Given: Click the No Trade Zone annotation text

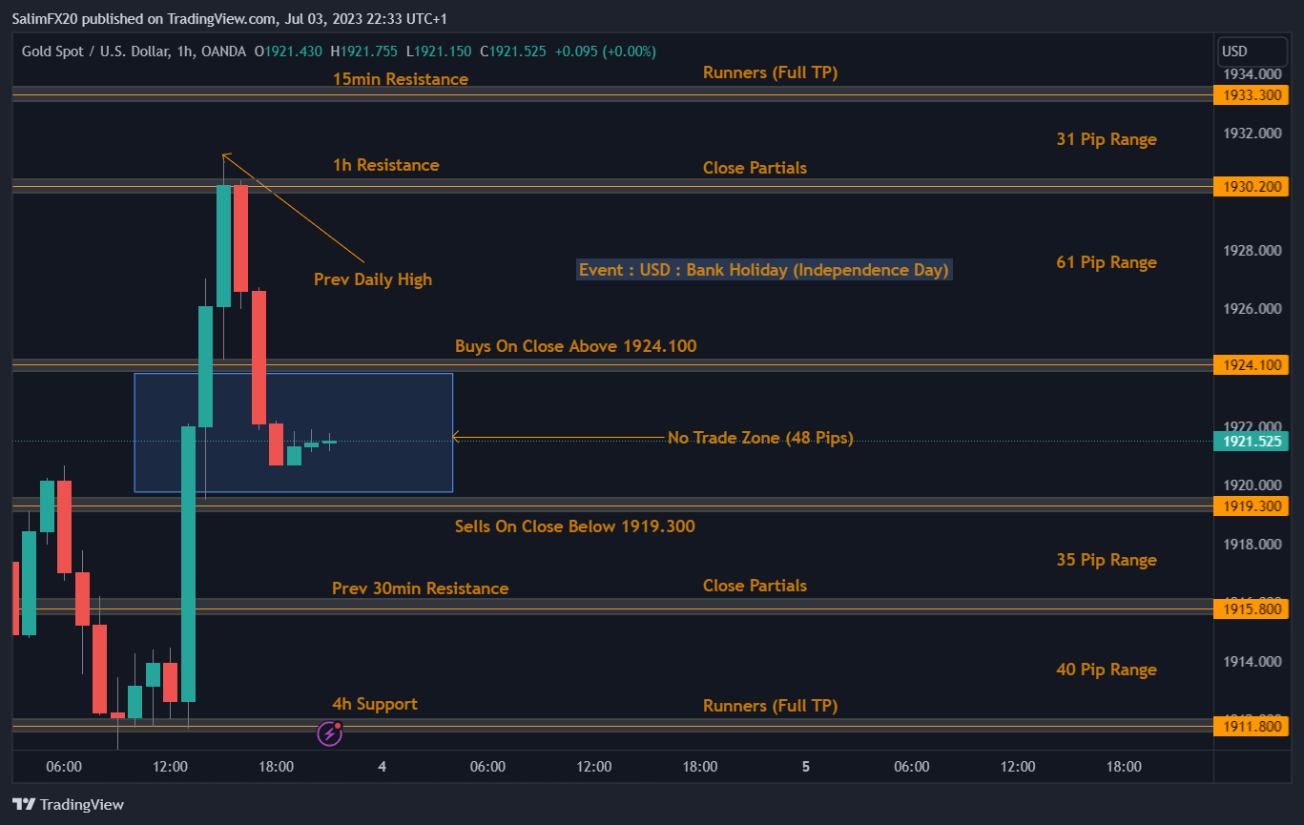Looking at the screenshot, I should click(x=760, y=438).
